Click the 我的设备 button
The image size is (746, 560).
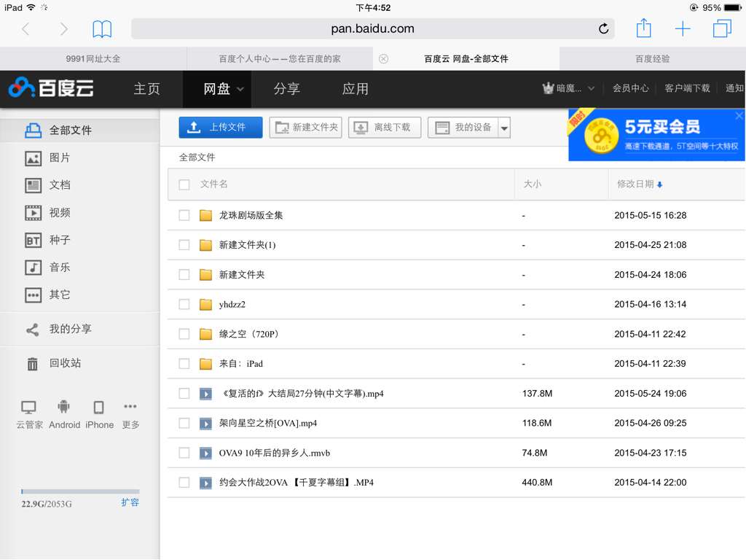tap(463, 128)
